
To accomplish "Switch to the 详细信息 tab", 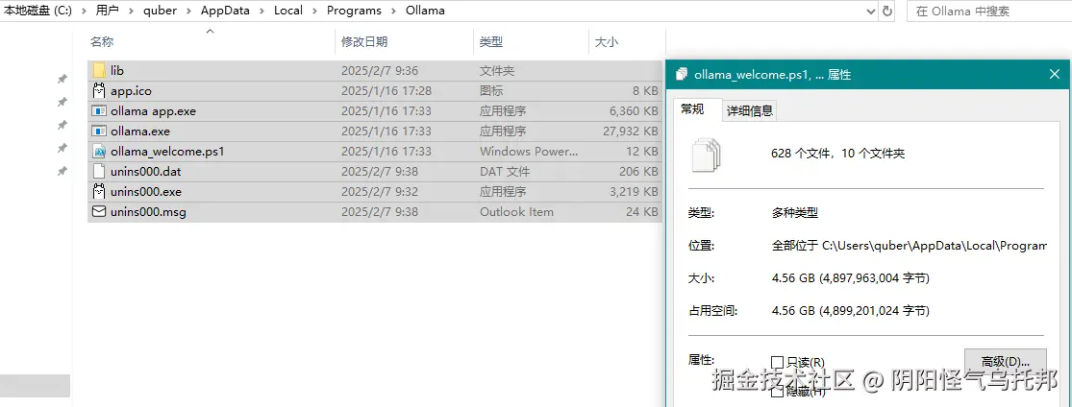I will (x=750, y=110).
